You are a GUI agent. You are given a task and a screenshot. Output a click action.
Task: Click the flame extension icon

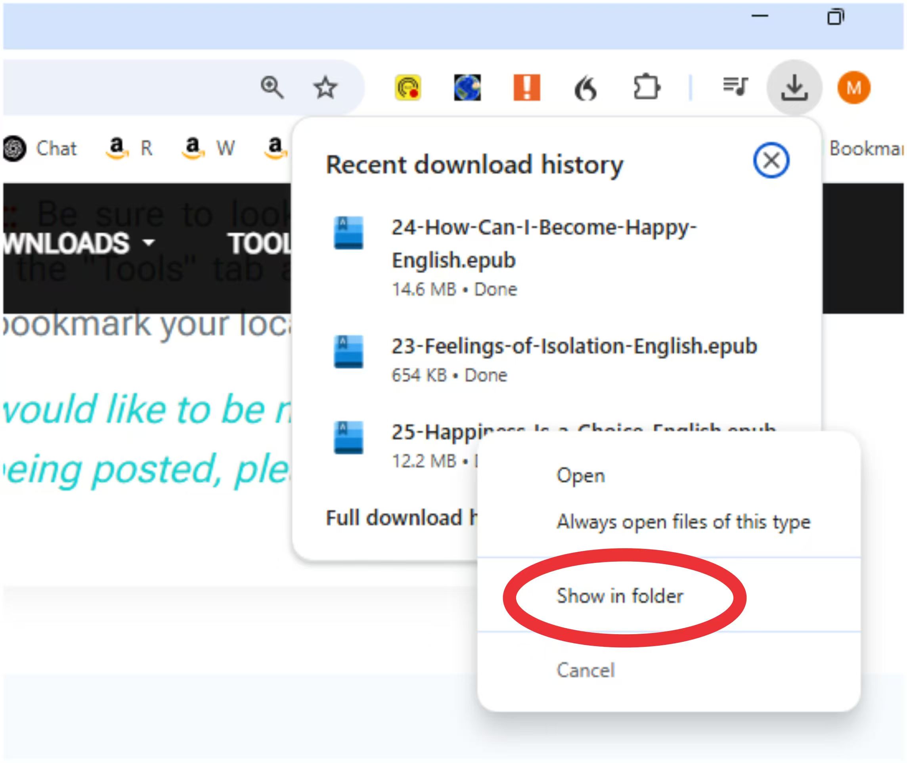click(x=586, y=88)
